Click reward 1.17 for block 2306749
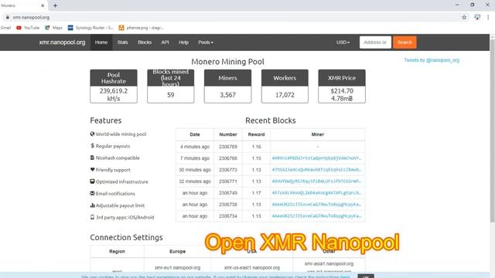Screen dimensions: 495x278 (x=256, y=192)
